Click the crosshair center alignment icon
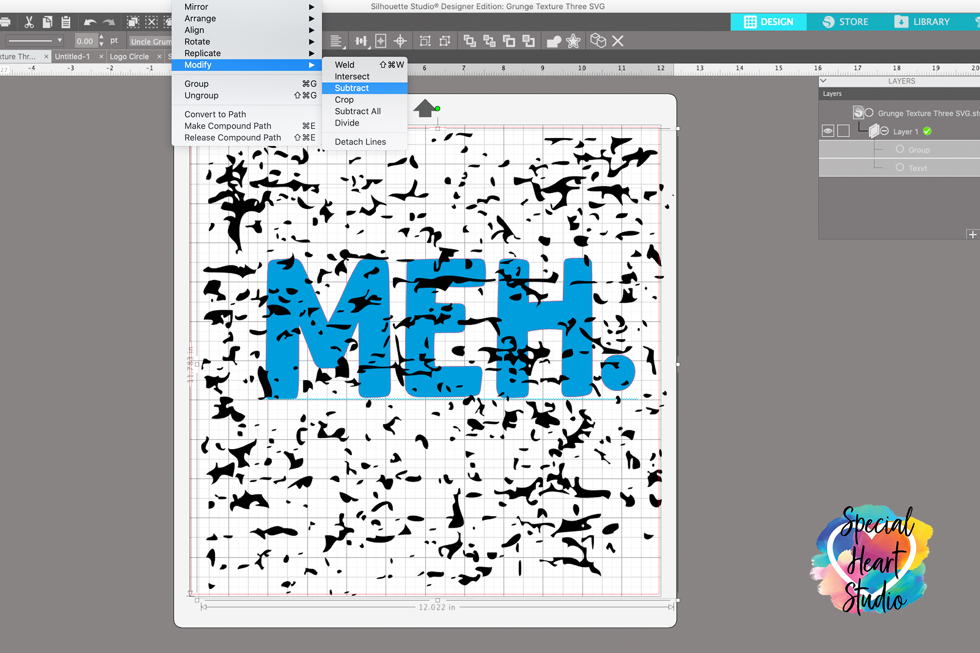This screenshot has height=653, width=980. [x=400, y=41]
